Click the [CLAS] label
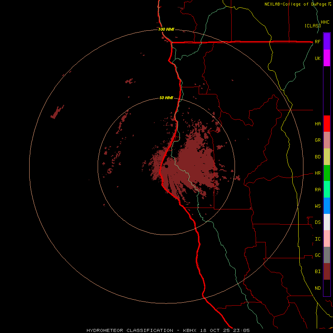This screenshot has width=333, height=333. (313, 26)
